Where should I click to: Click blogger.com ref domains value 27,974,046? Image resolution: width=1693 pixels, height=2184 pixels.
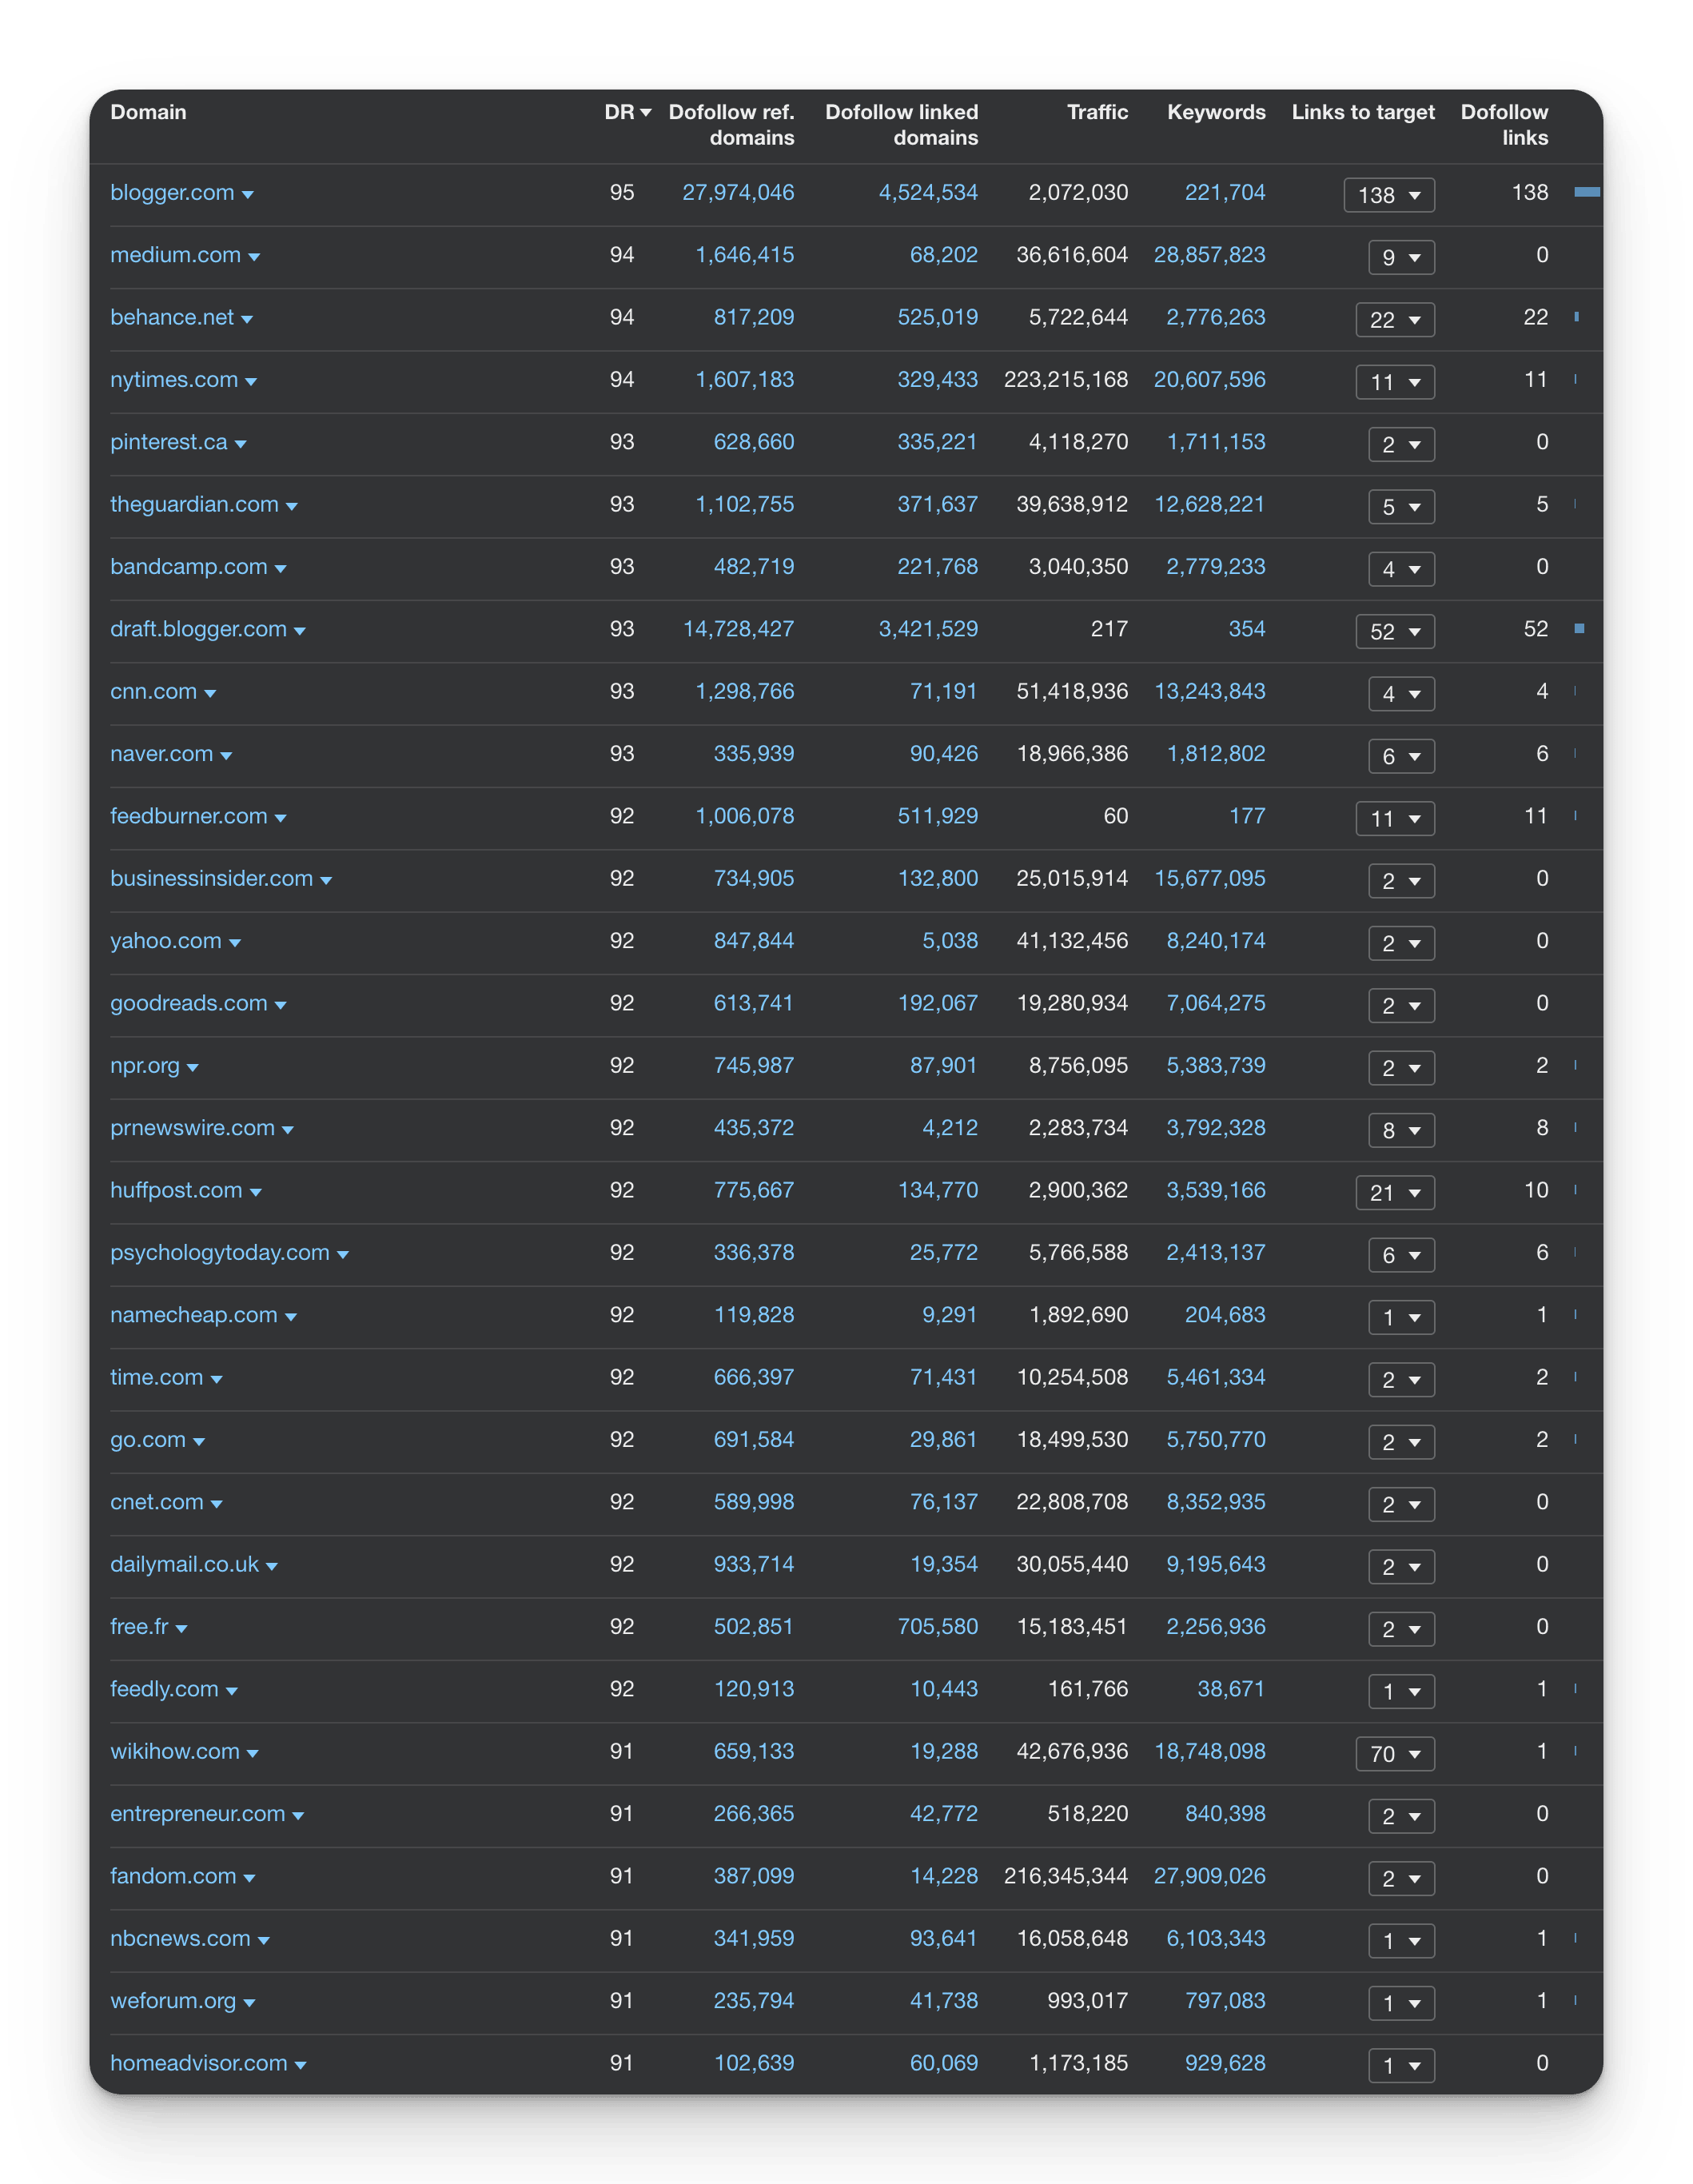click(738, 192)
